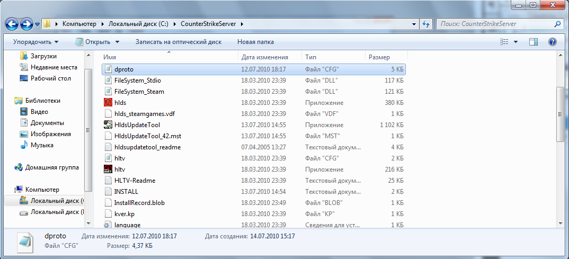Image resolution: width=569 pixels, height=259 pixels.
Task: Click the hlds application icon
Action: (108, 103)
